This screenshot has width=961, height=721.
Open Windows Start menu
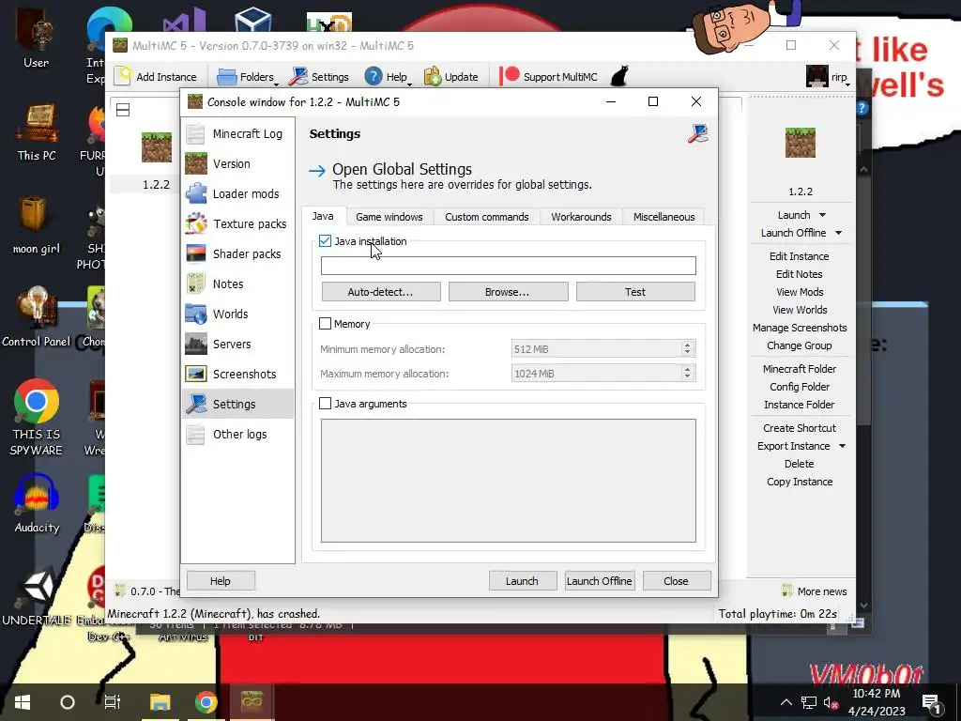tap(23, 702)
